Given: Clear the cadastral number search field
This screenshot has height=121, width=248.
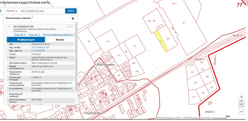Looking at the screenshot, I should [x=62, y=11].
